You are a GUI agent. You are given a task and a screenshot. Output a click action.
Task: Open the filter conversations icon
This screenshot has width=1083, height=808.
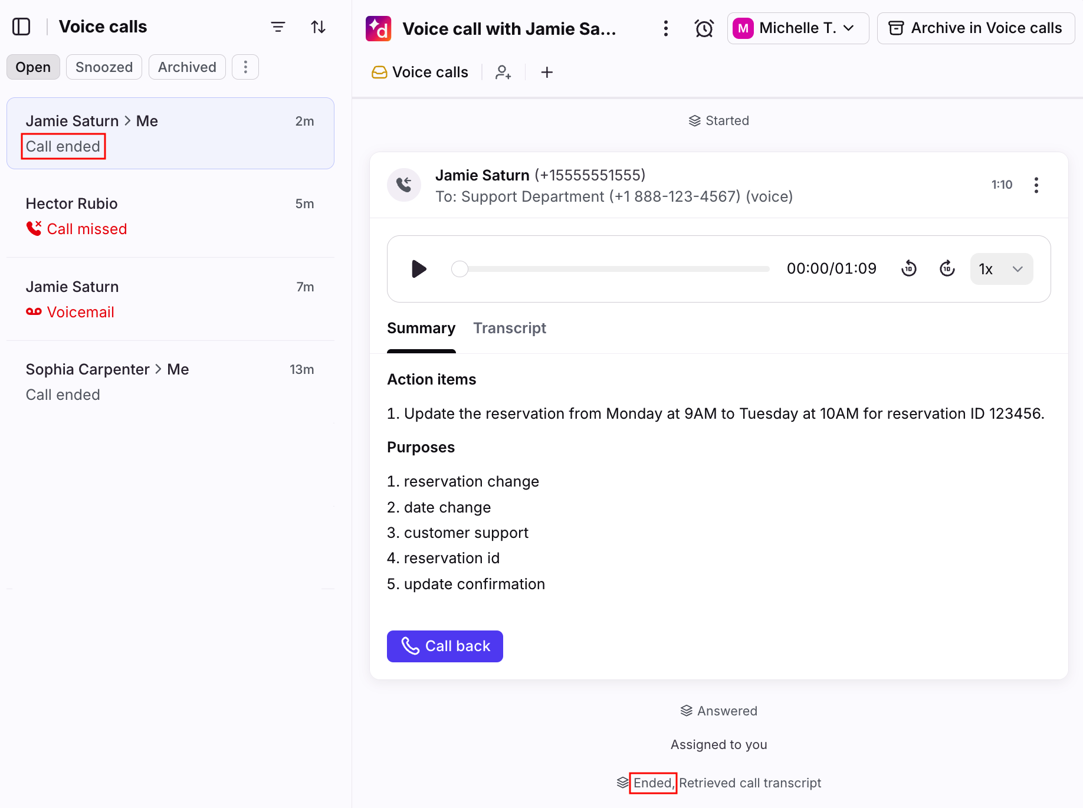pyautogui.click(x=278, y=27)
